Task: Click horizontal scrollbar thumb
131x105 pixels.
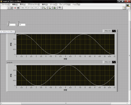Action: [66, 103]
